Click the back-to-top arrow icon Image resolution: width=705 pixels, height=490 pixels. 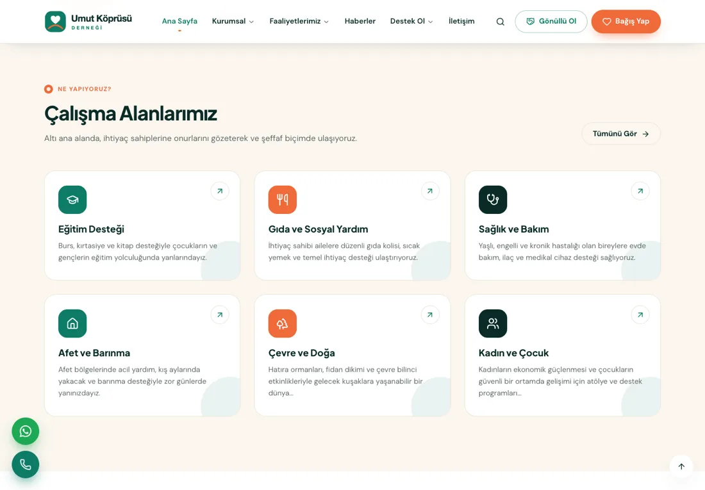pos(682,466)
